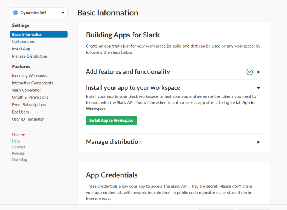Screen dimensions: 287x210
Task: Open the Dynamics 365 app selector dropdown arrow
Action: click(x=63, y=13)
